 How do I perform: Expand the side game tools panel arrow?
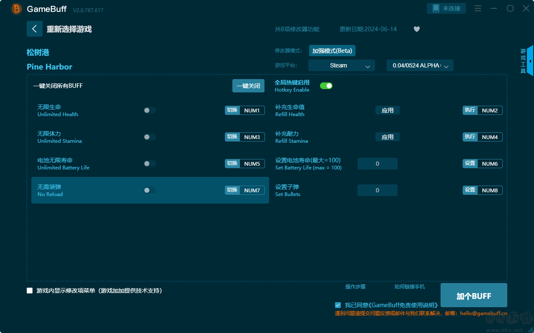coord(530,61)
